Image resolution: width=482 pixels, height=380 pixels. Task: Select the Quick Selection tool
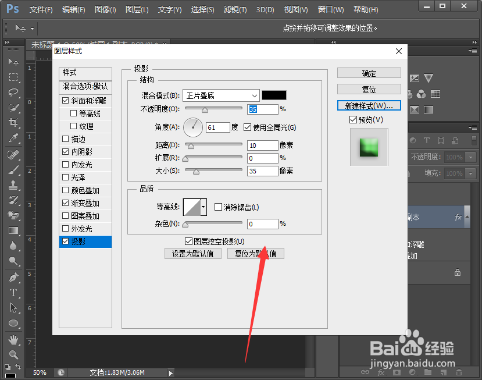13,108
